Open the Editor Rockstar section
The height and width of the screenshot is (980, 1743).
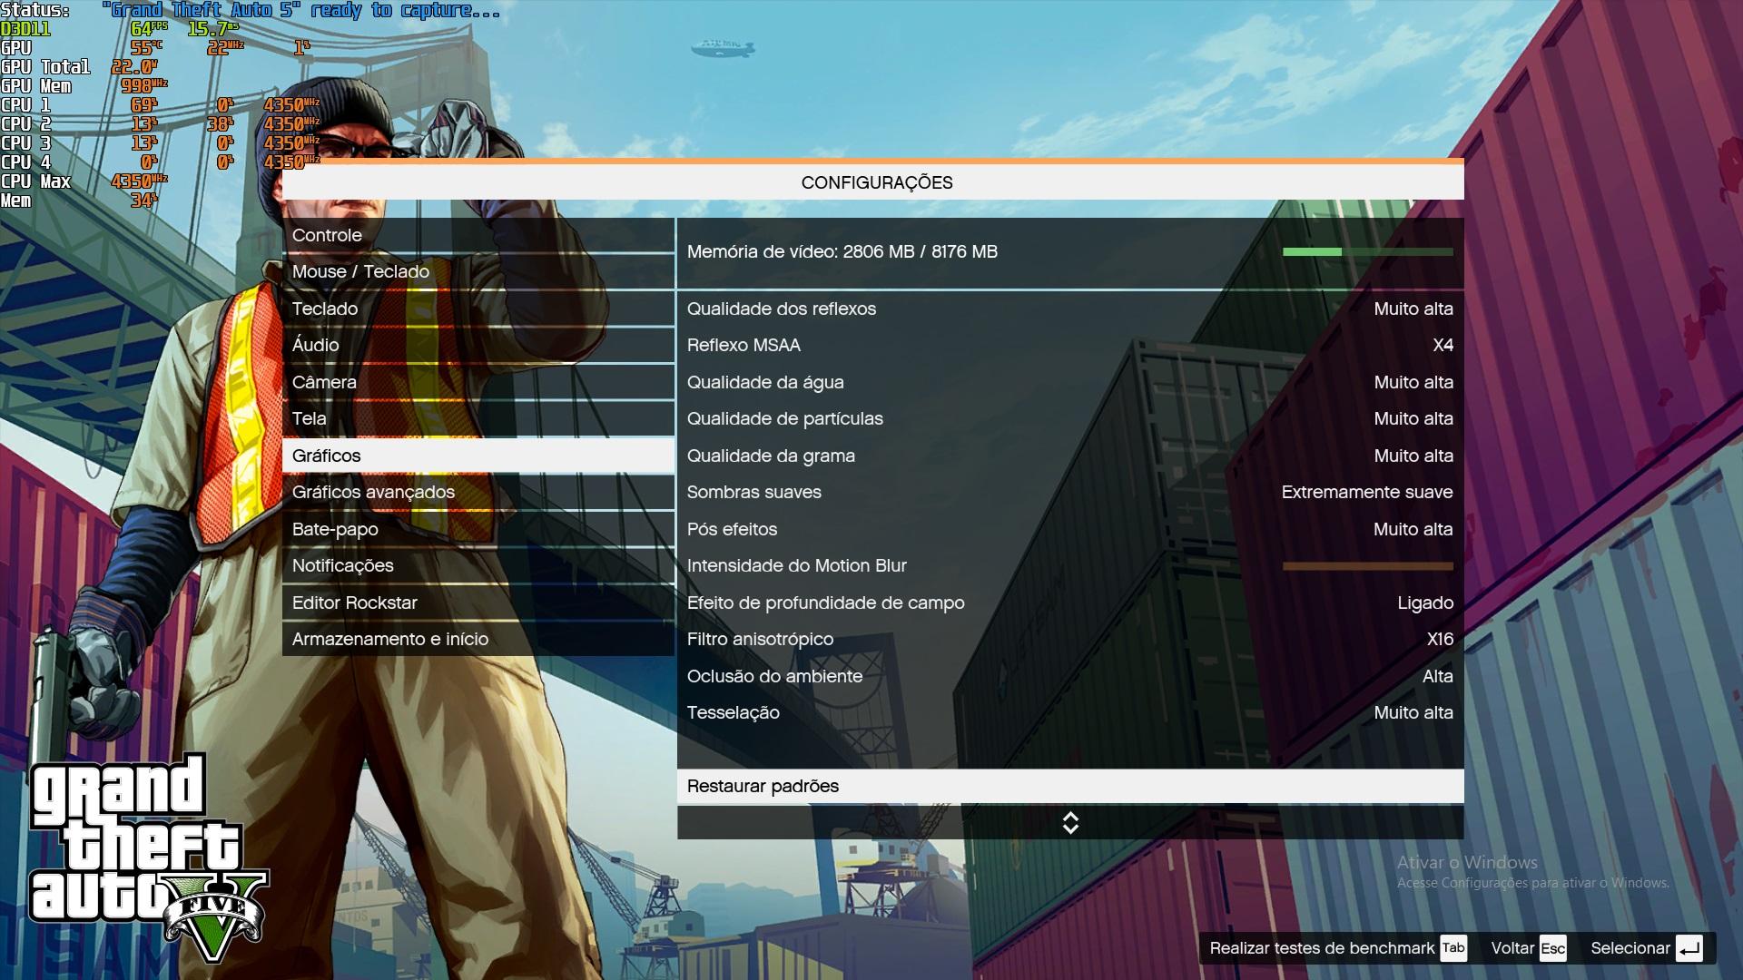click(x=354, y=602)
